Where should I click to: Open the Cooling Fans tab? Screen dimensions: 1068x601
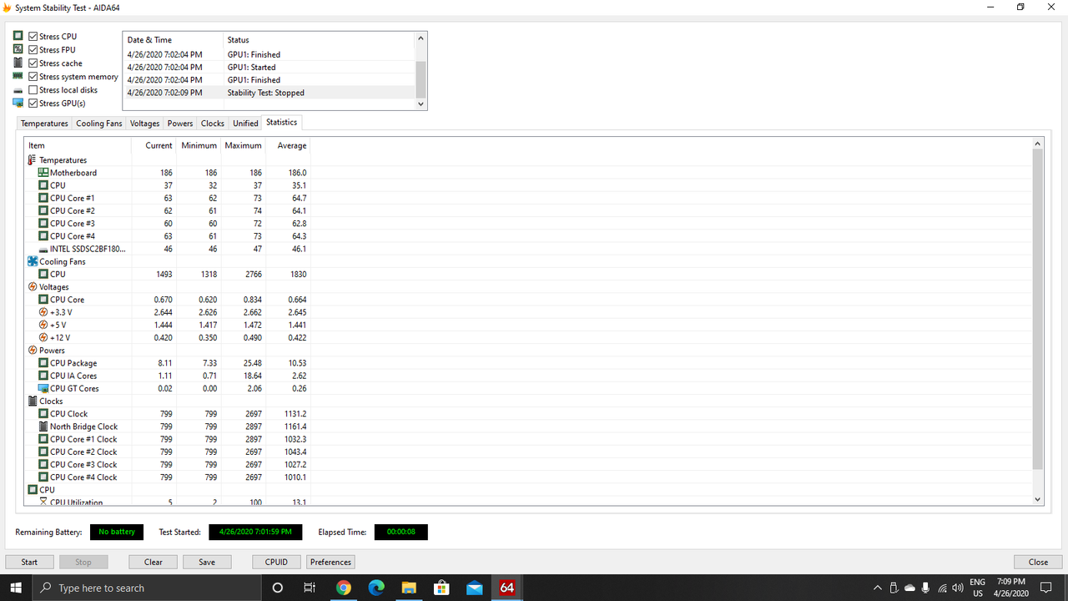[98, 123]
